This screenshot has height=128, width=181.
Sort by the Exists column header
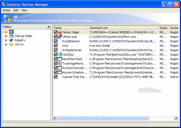point(163,28)
